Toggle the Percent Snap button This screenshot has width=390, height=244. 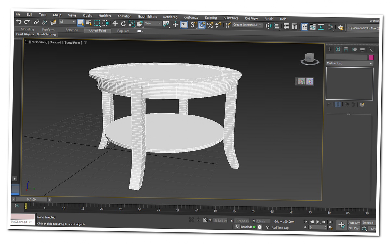(210, 25)
